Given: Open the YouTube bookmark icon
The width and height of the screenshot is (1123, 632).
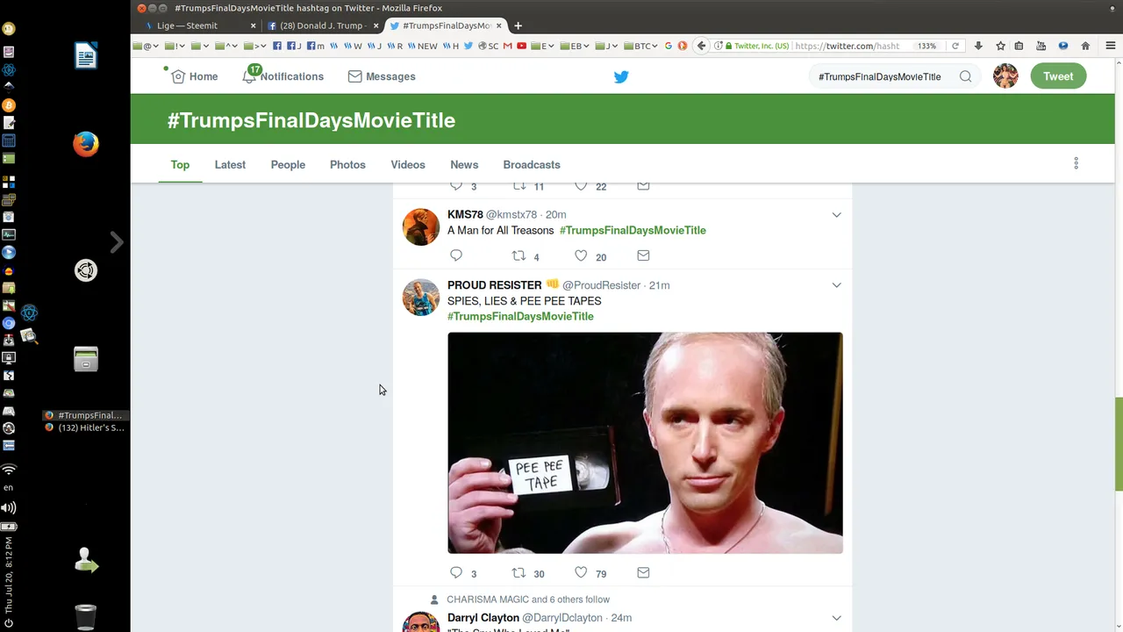Looking at the screenshot, I should 522,46.
